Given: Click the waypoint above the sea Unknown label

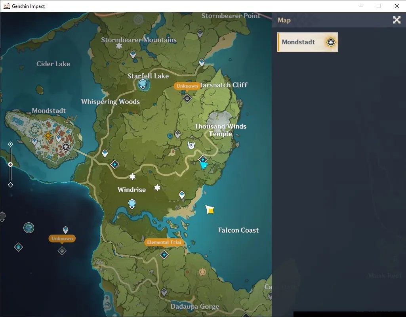Looking at the screenshot, I should pos(65,230).
